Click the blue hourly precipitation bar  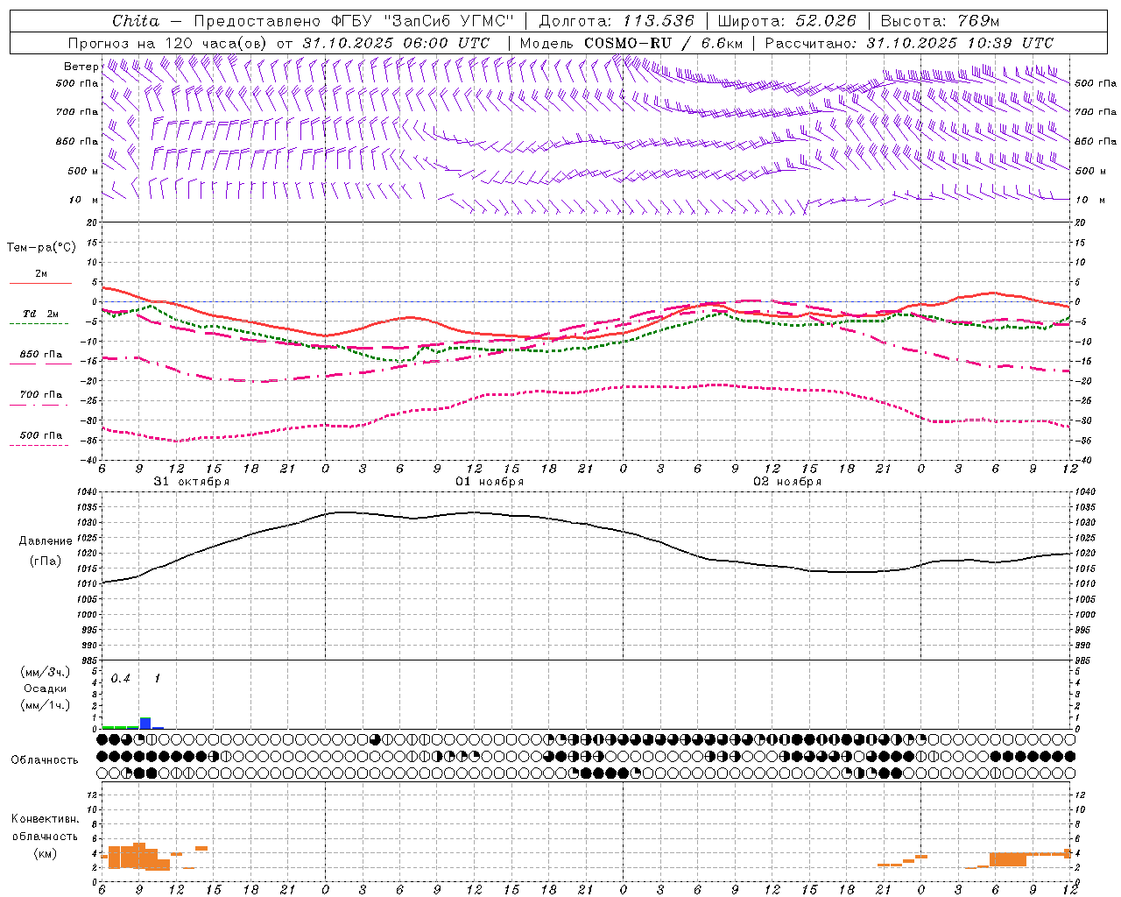[x=145, y=723]
